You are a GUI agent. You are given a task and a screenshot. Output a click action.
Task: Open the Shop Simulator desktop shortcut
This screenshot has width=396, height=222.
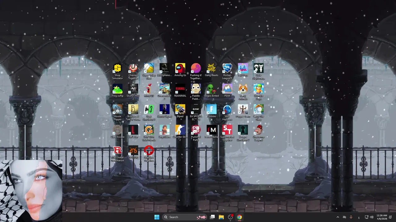point(118,72)
